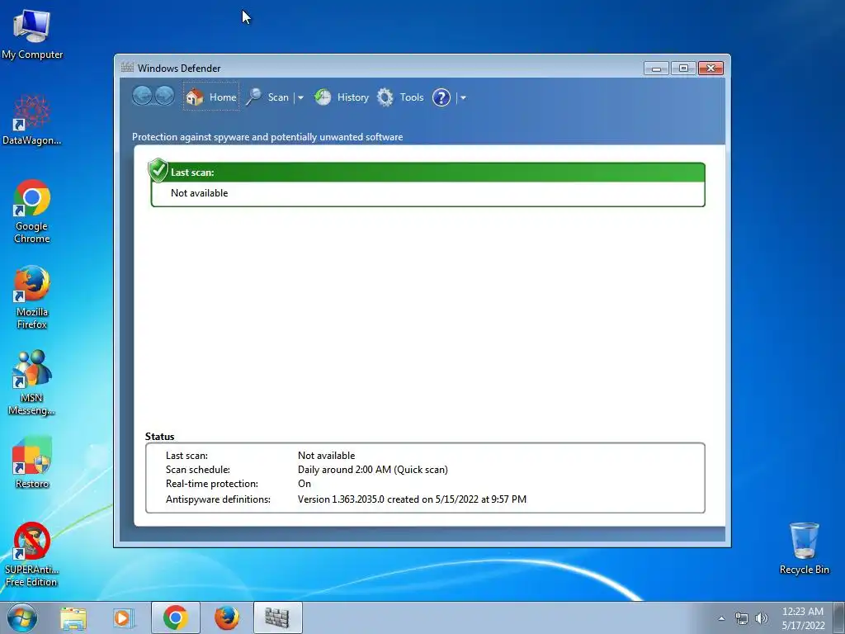Select the MSN Messenger desktop shortcut

pos(32,383)
